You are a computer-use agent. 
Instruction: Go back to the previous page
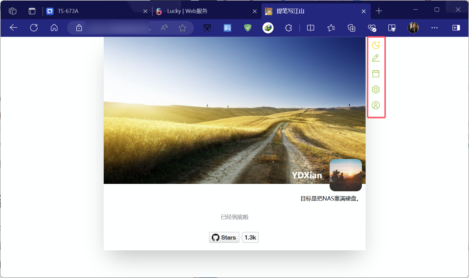14,28
